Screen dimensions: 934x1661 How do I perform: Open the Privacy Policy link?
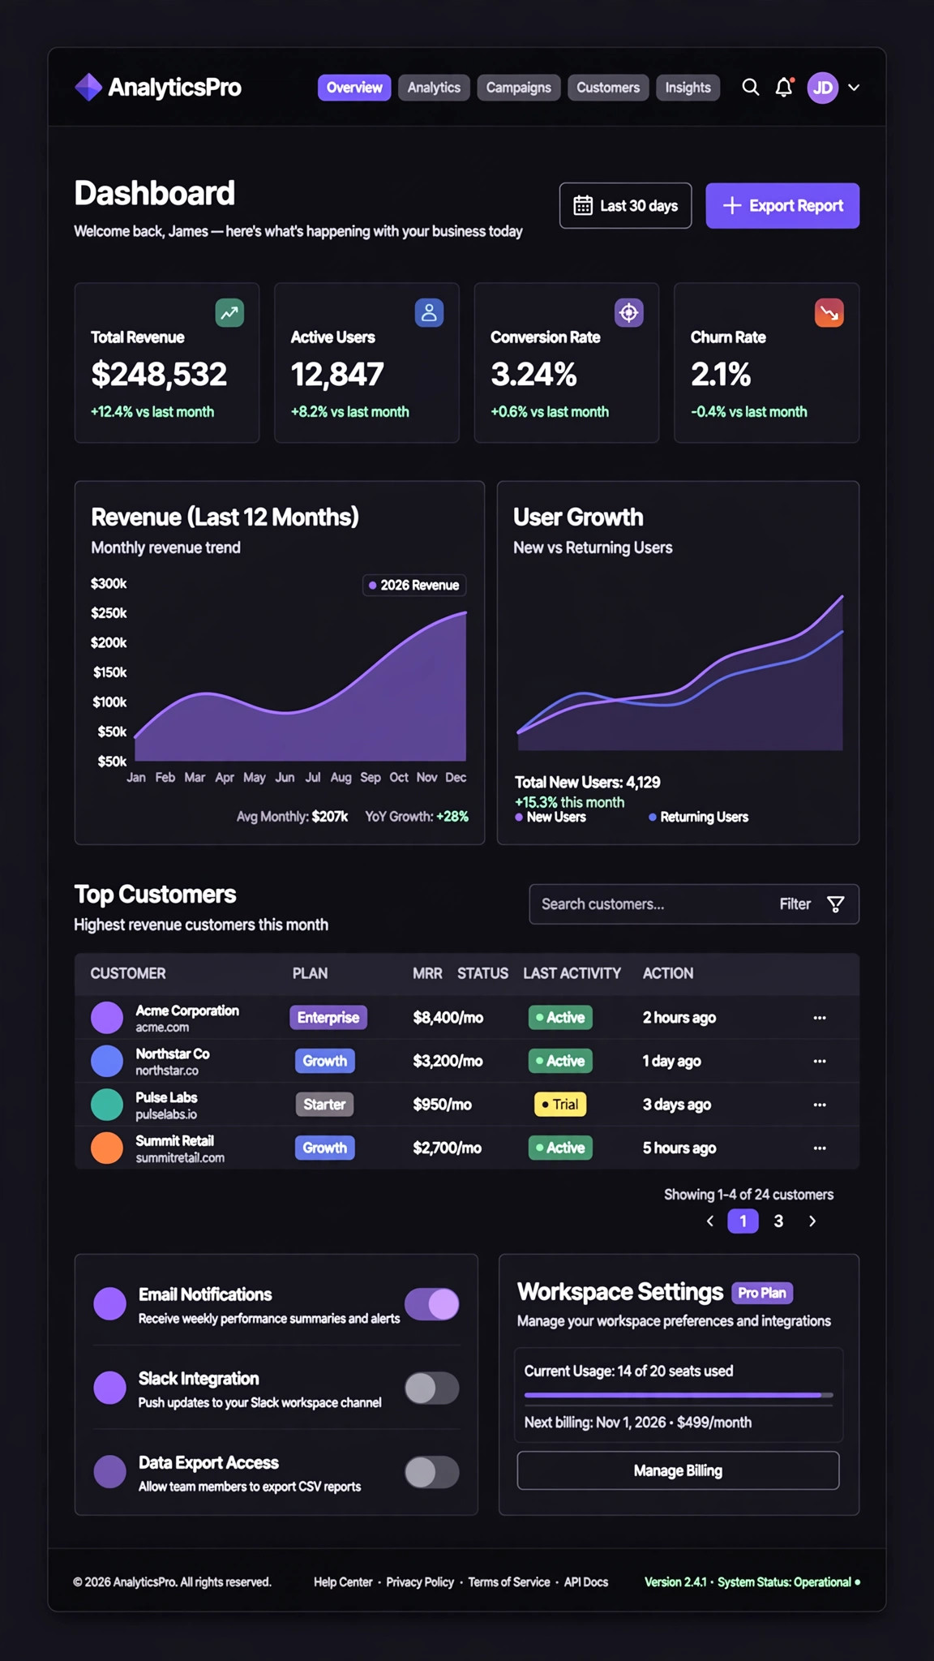click(x=420, y=1582)
